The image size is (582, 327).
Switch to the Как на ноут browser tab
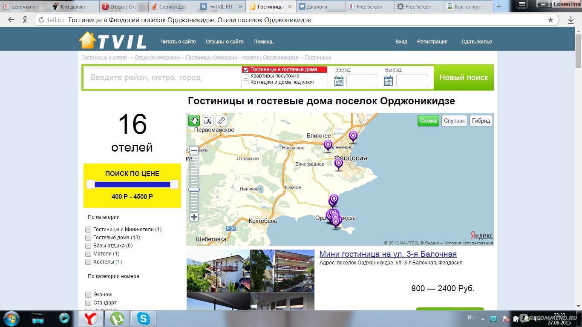tap(468, 7)
